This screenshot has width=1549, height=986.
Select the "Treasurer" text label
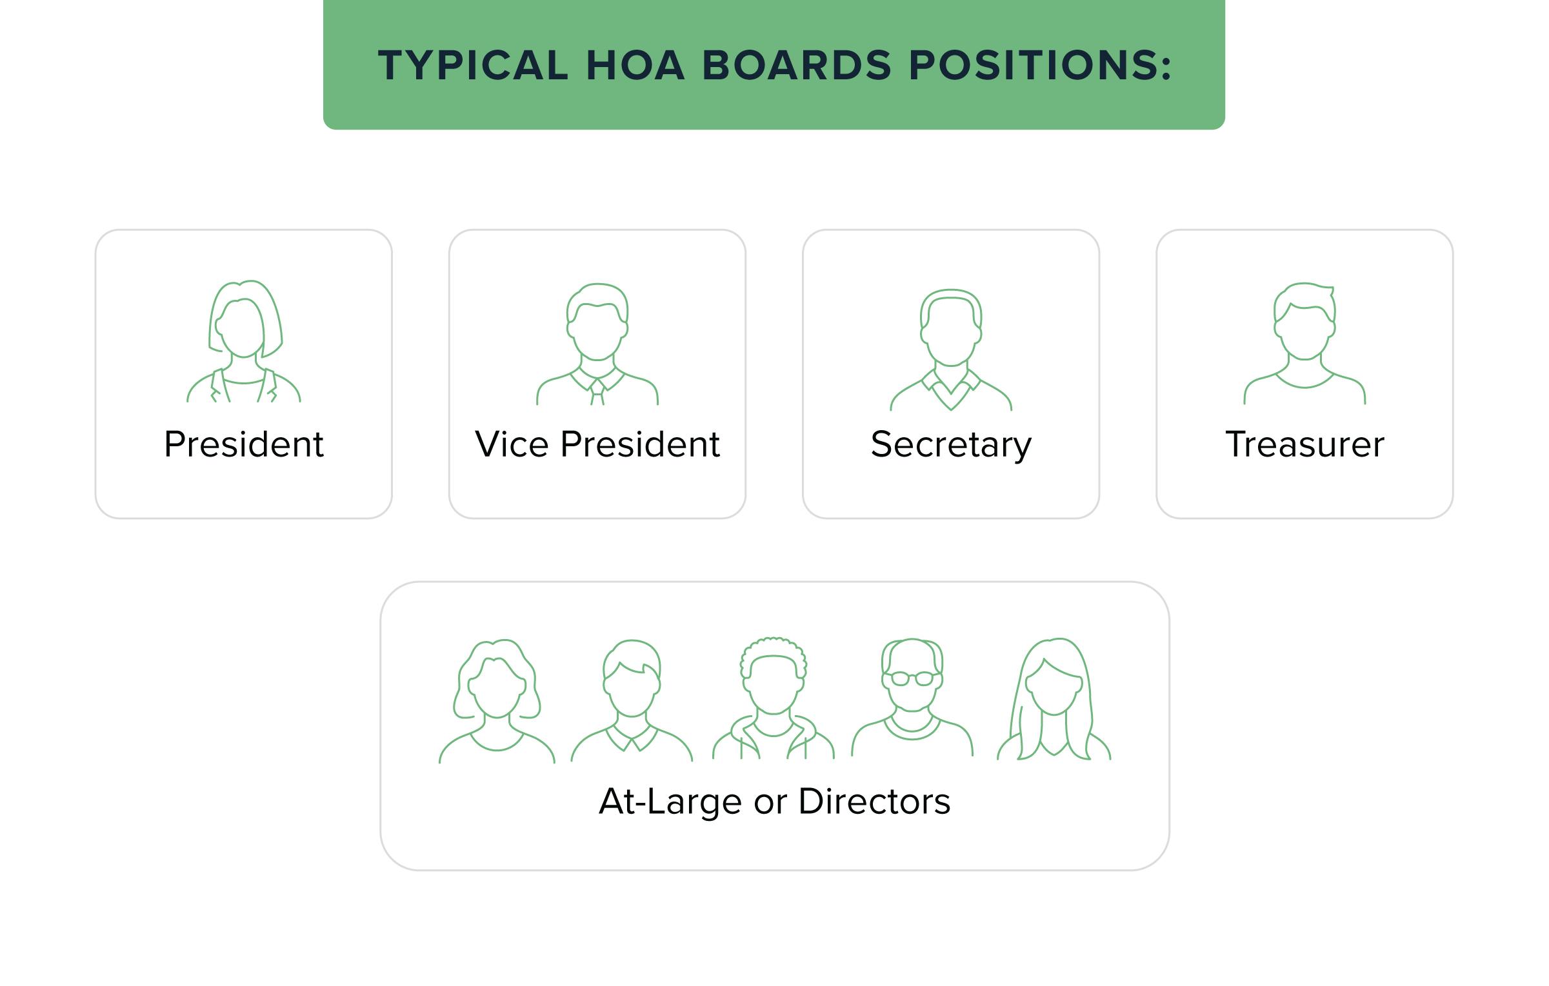[1304, 444]
